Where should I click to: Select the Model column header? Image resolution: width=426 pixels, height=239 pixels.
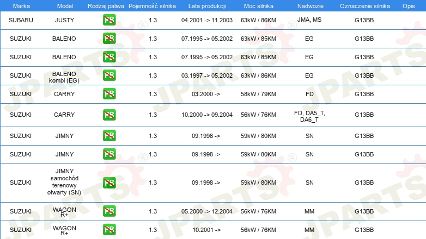coord(65,6)
